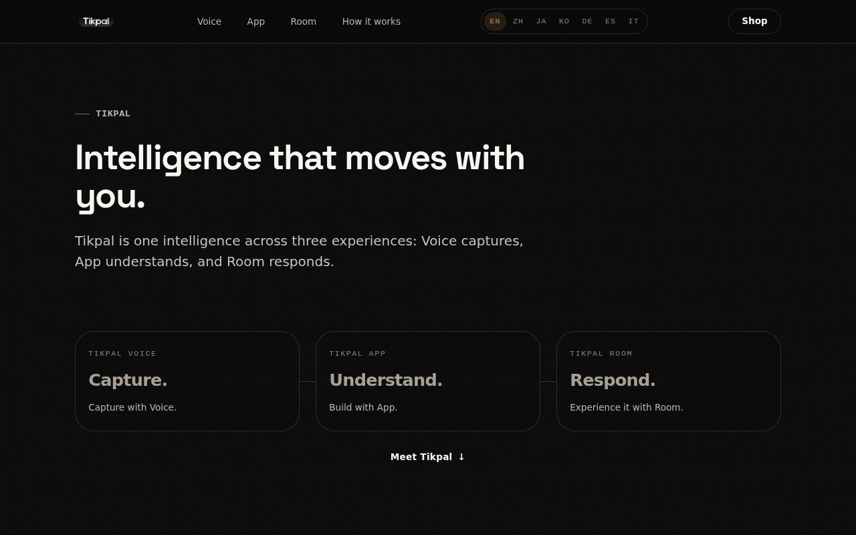Click the Shop button
Image resolution: width=856 pixels, height=535 pixels.
(754, 21)
